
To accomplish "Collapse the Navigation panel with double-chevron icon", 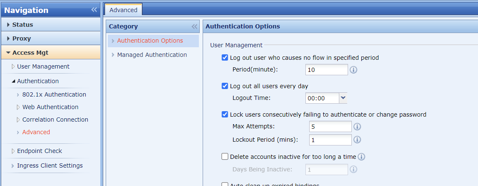I will (94, 10).
